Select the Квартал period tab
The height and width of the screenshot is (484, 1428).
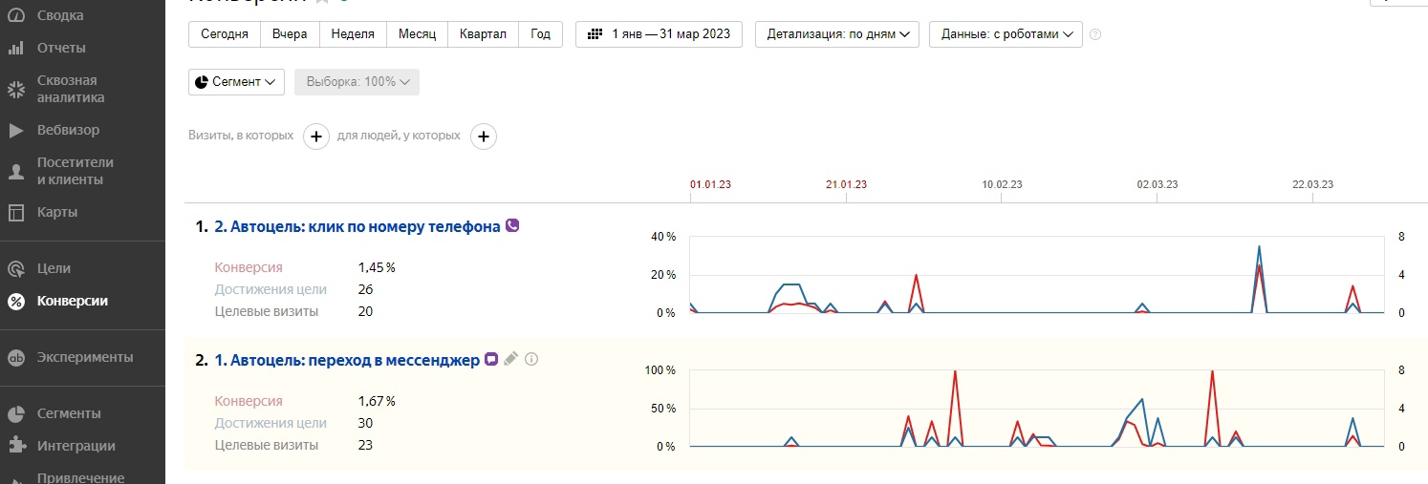pos(483,34)
